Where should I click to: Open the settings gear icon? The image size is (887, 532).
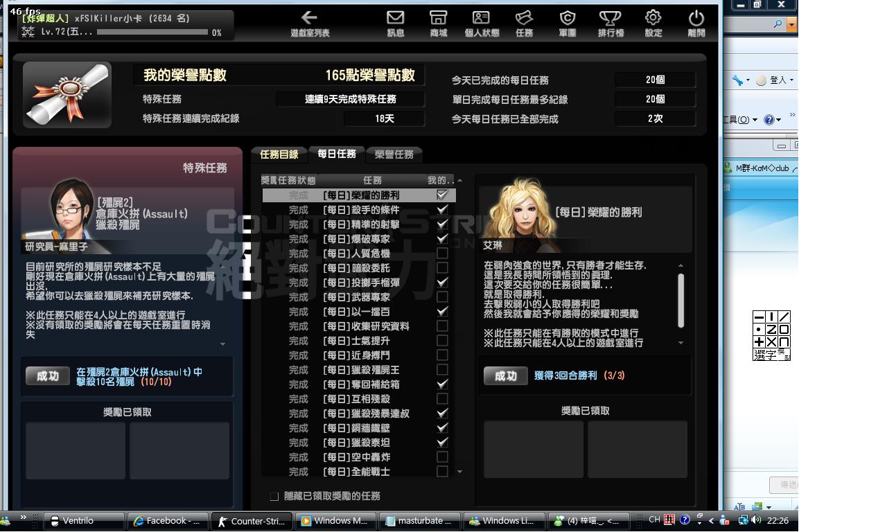[x=653, y=23]
